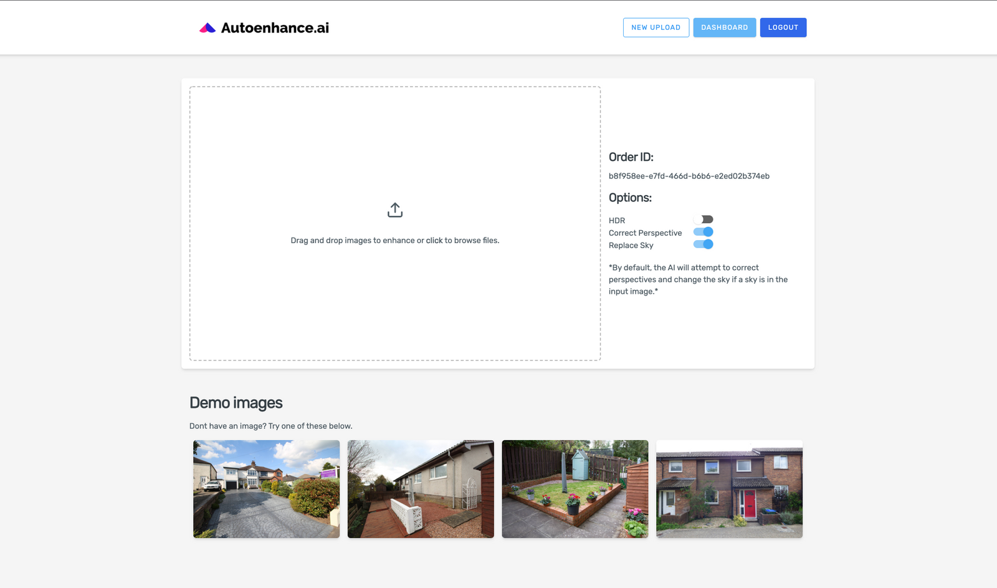The image size is (997, 588).
Task: Turn off the Replace Sky toggle
Action: (703, 244)
